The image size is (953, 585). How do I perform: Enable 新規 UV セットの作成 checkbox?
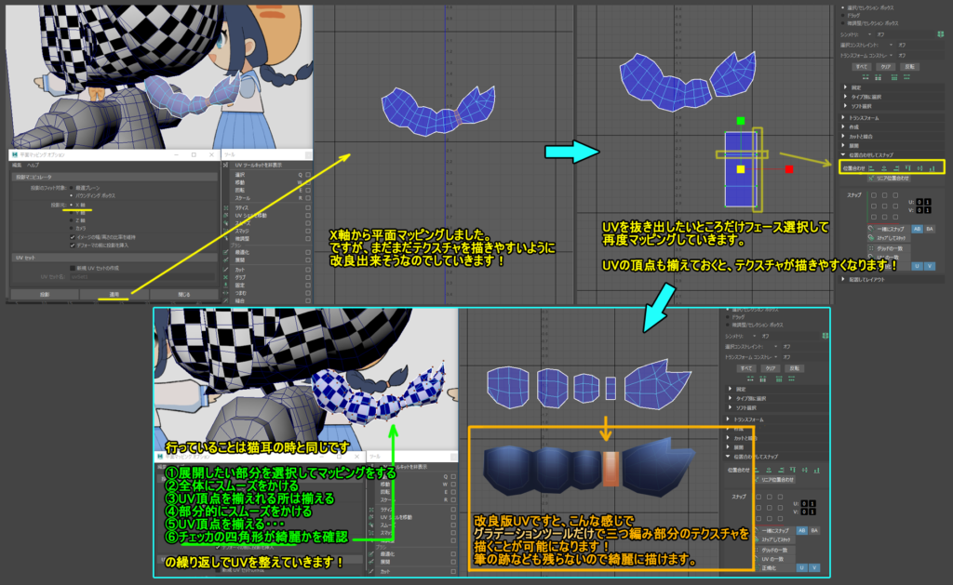pos(73,268)
